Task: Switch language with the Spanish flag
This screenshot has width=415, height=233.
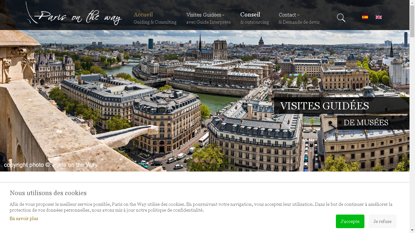Action: point(365,17)
